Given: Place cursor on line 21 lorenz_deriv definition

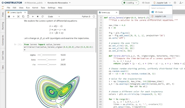Looking at the screenshot, I should [x=144, y=56].
